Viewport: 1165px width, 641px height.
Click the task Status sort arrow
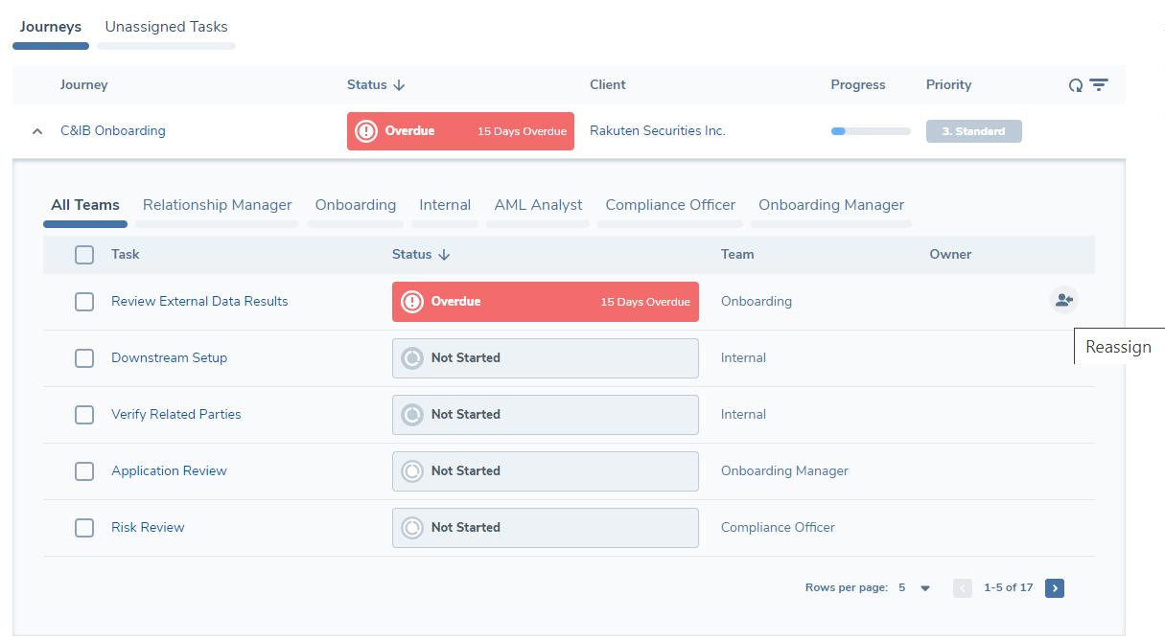(444, 255)
